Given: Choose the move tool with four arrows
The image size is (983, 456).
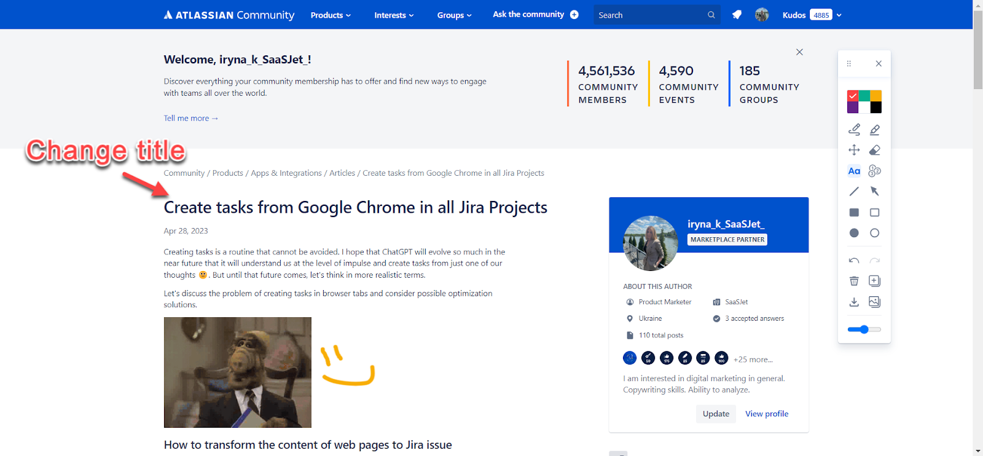Looking at the screenshot, I should tap(854, 150).
